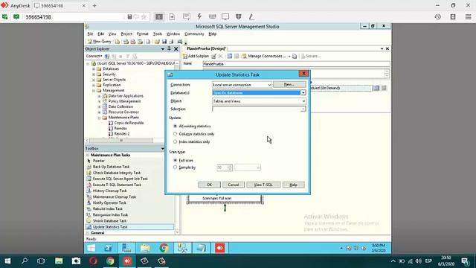Image resolution: width=476 pixels, height=268 pixels.
Task: Click OK in Update Statistics Task
Action: click(210, 185)
